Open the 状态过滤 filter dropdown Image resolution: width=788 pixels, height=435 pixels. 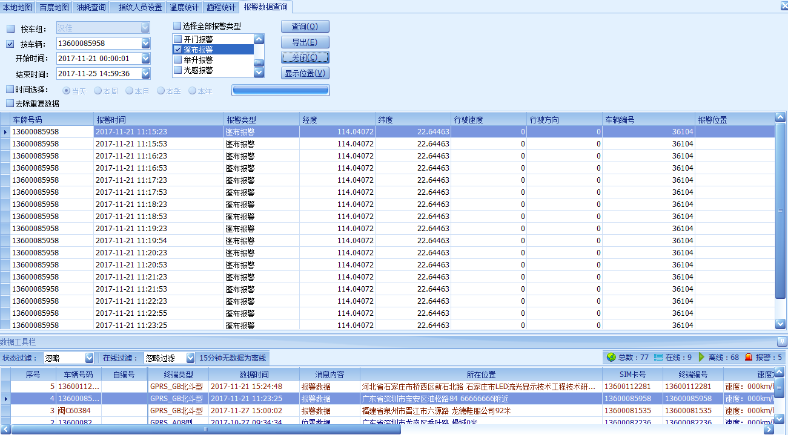click(x=90, y=358)
